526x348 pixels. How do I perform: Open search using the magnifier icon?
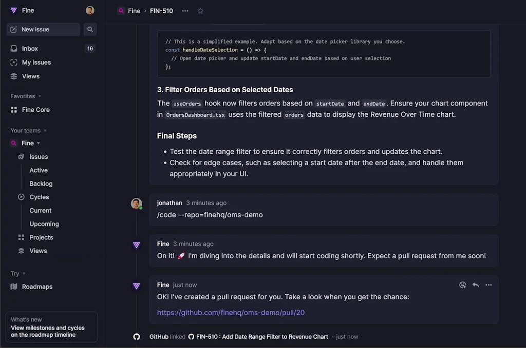point(90,29)
